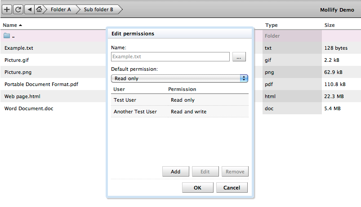Image resolution: width=361 pixels, height=207 pixels.
Task: Click the Edit permission button
Action: [x=205, y=172]
